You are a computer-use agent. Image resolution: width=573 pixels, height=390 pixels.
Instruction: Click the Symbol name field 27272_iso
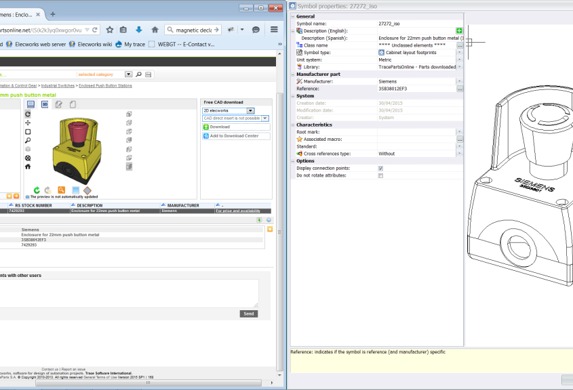420,24
